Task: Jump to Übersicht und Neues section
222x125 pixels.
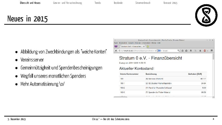Action: (30, 3)
